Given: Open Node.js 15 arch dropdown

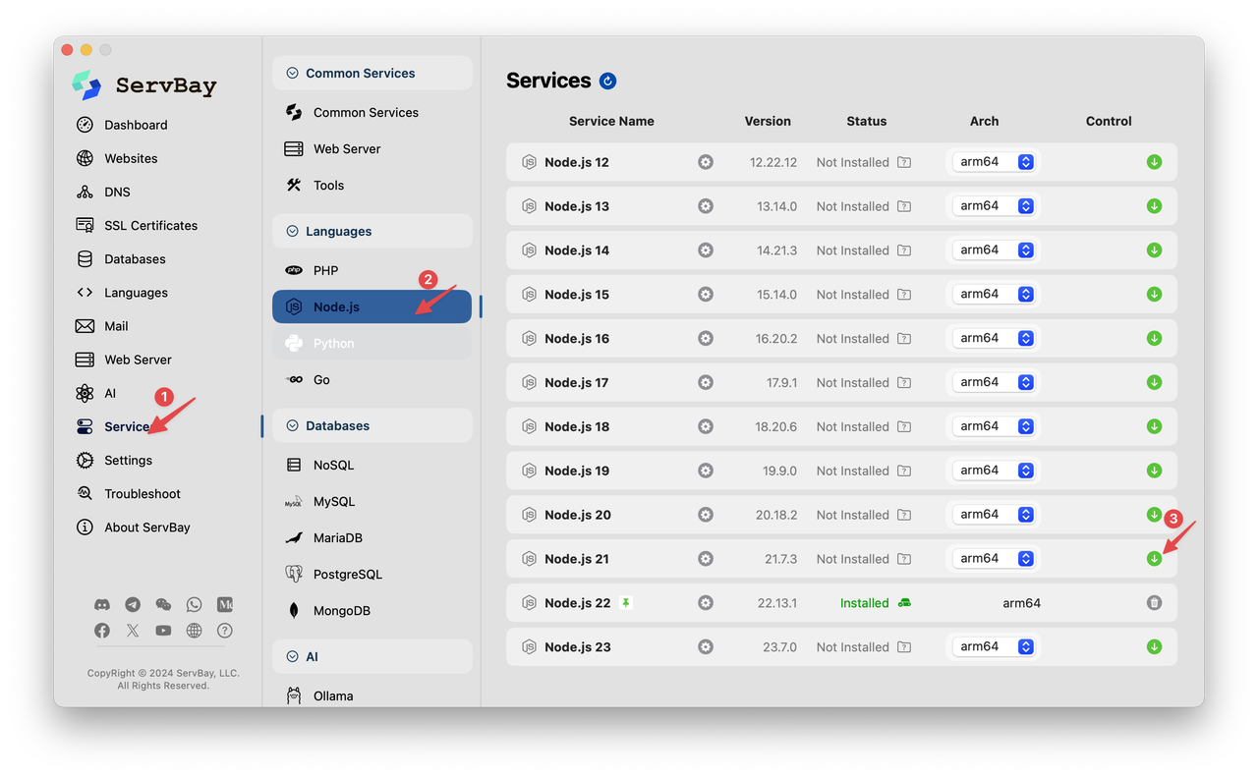Looking at the screenshot, I should 994,294.
